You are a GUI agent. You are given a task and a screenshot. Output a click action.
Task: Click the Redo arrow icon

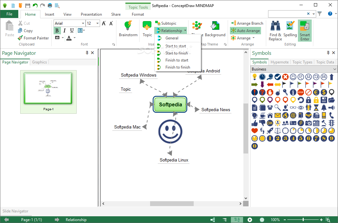[42, 5]
